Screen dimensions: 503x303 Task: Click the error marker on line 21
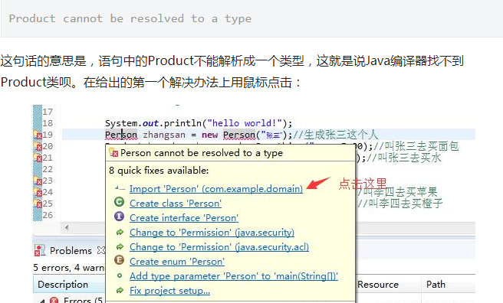38,158
